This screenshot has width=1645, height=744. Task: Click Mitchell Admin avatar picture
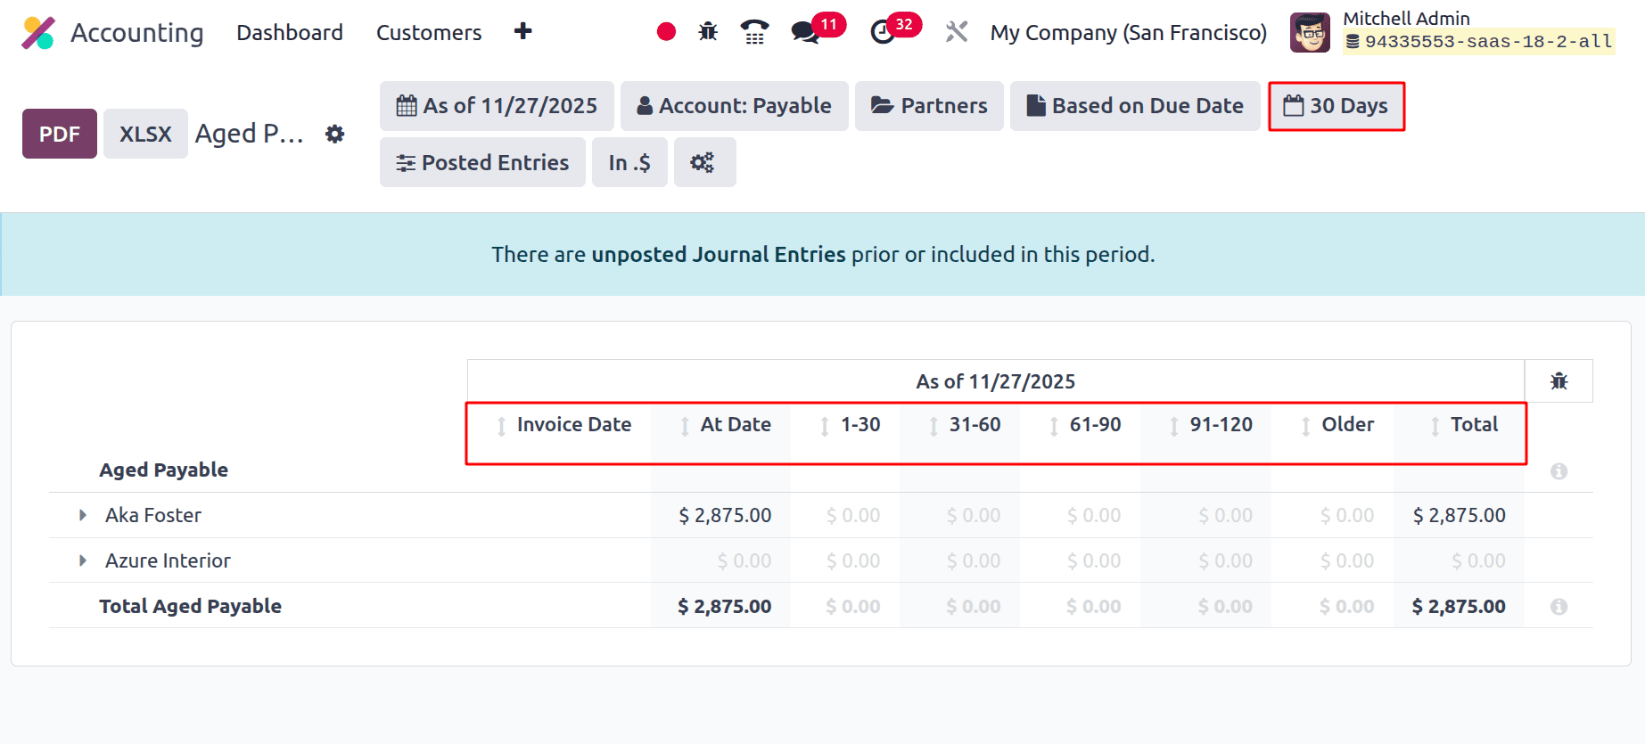coord(1310,33)
